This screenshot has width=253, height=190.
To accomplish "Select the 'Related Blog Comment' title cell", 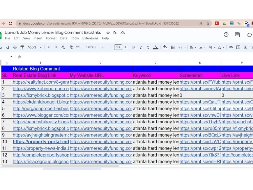I will click(x=40, y=69).
